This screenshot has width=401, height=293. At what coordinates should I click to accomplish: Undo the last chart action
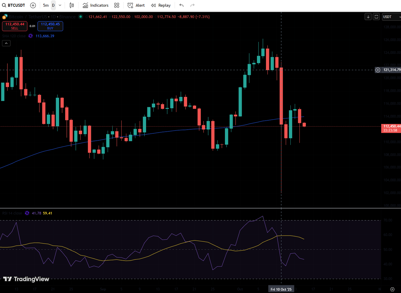tap(181, 5)
